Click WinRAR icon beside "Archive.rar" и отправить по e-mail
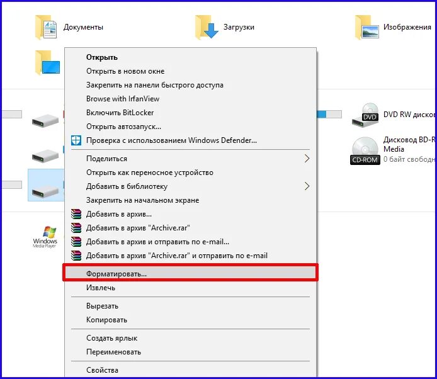437x379 pixels. 76,256
